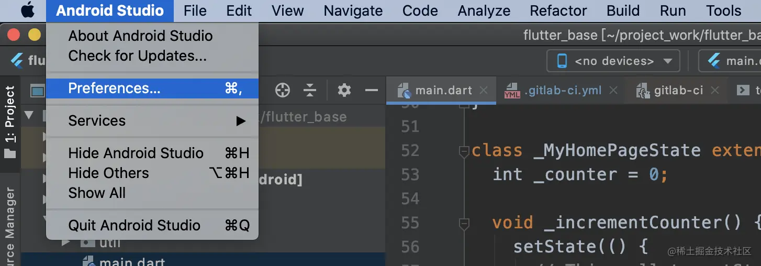Choose Quit Android Studio
Image resolution: width=761 pixels, height=266 pixels.
tap(152, 226)
